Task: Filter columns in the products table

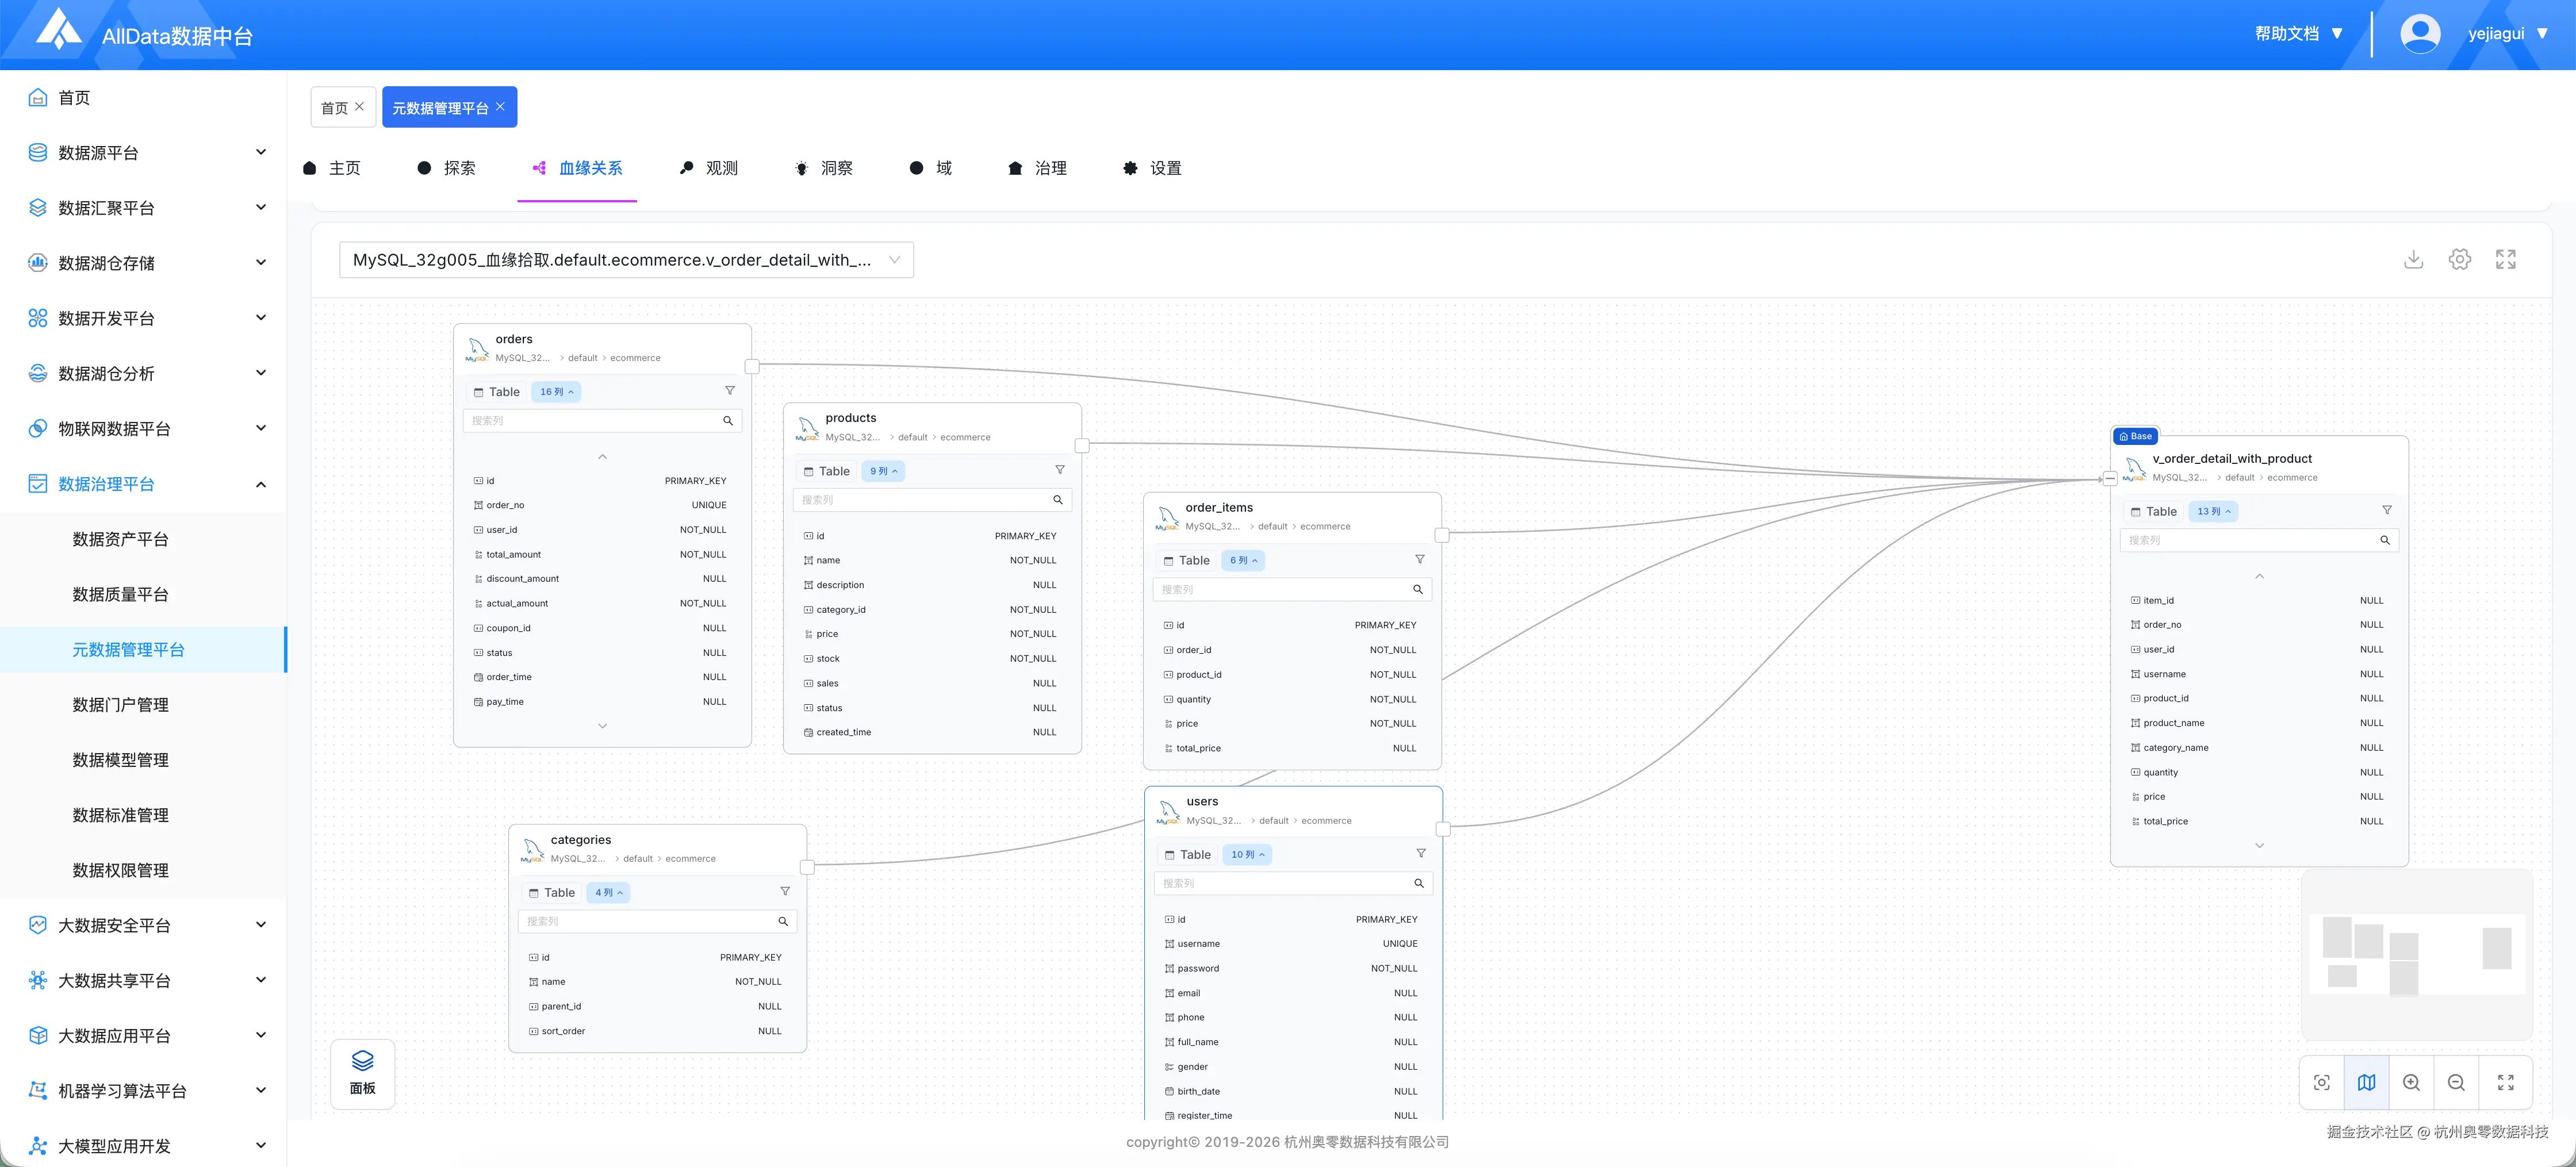Action: click(1060, 470)
